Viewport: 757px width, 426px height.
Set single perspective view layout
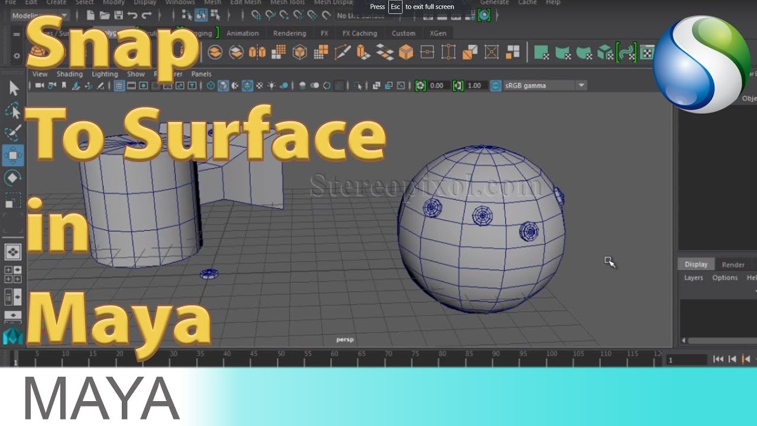click(13, 252)
